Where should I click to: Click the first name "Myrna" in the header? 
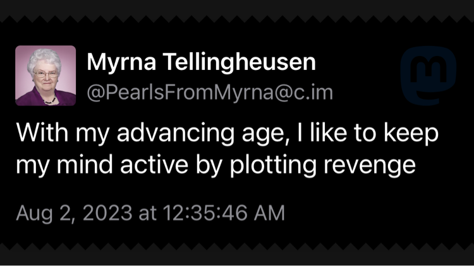click(123, 62)
